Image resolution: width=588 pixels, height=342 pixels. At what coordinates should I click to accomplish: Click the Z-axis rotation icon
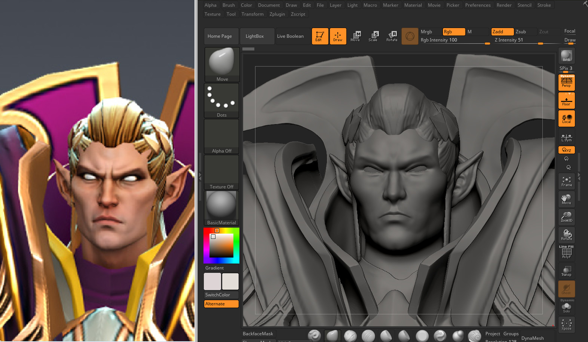pyautogui.click(x=569, y=167)
